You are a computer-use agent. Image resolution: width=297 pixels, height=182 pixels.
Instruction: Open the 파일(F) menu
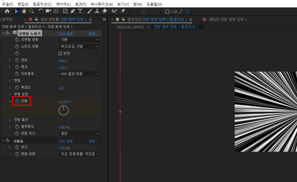(x=8, y=4)
